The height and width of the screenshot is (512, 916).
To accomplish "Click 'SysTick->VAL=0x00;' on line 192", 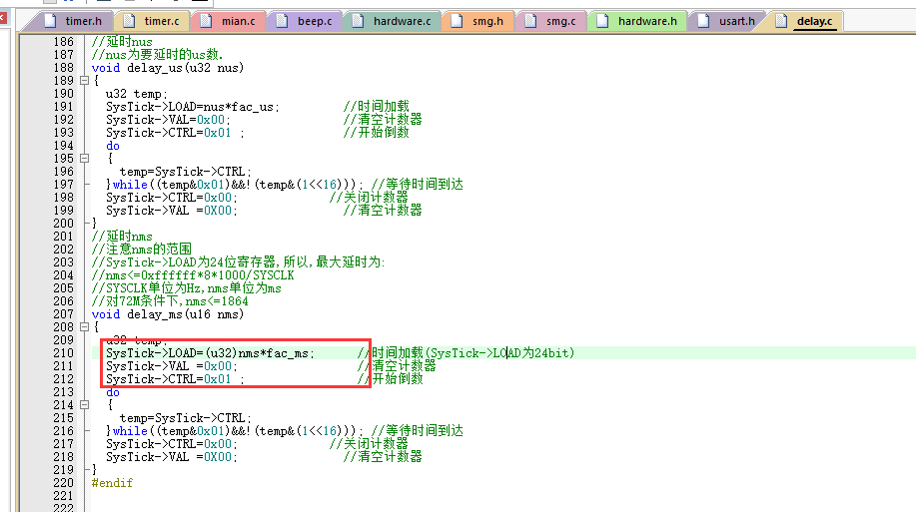I will (168, 120).
